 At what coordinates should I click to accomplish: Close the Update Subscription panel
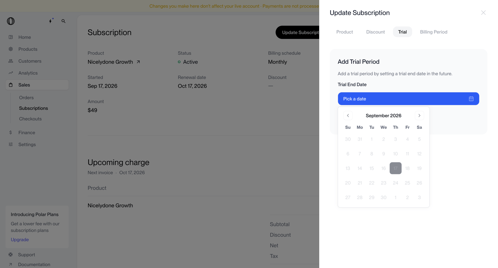tap(483, 13)
